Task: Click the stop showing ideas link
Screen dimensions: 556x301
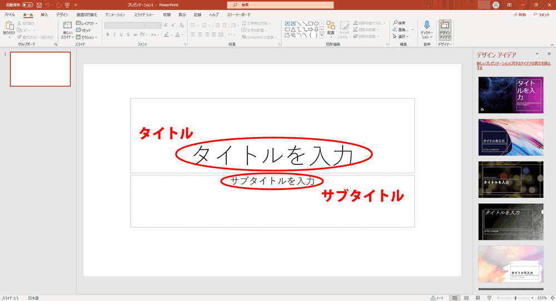Action: pyautogui.click(x=513, y=66)
